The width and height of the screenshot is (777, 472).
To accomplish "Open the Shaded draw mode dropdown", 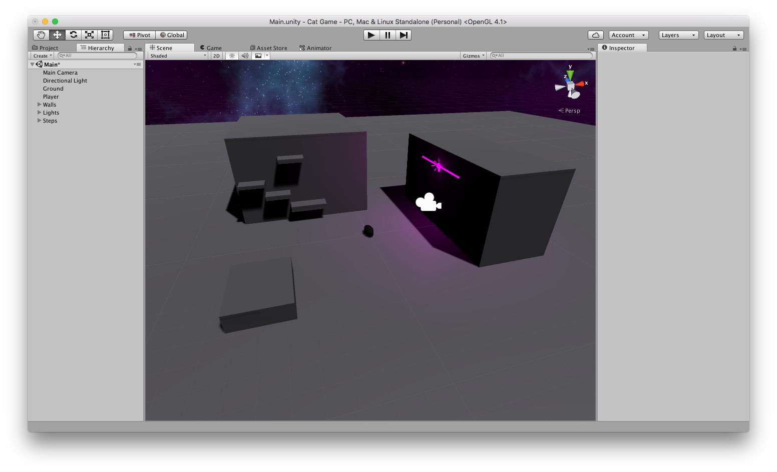I will click(x=178, y=56).
